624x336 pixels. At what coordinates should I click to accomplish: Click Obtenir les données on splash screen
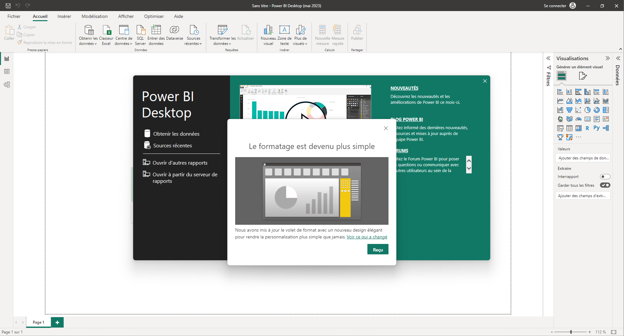pyautogui.click(x=172, y=134)
